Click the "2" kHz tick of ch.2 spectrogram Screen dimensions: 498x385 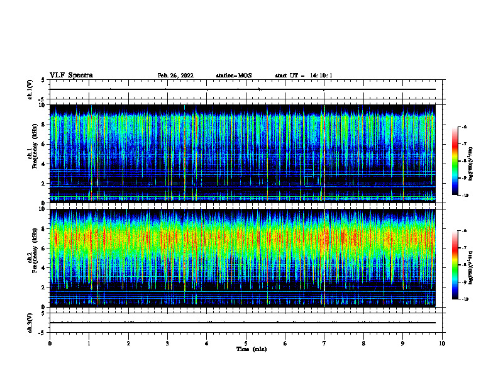[x=44, y=287]
